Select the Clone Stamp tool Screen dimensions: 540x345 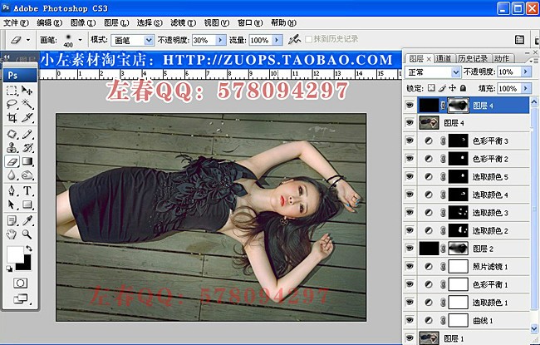click(12, 147)
